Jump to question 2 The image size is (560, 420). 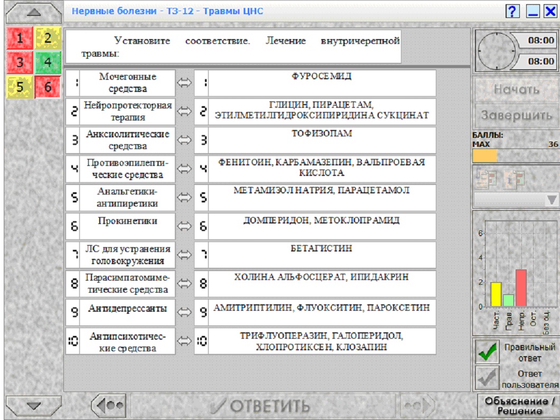48,38
